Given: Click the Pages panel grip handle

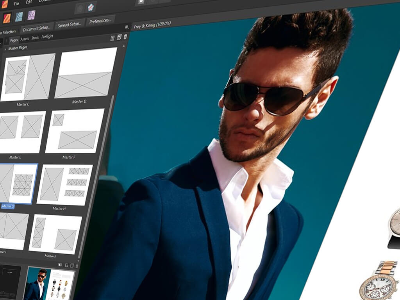Looking at the screenshot, I should 7,41.
